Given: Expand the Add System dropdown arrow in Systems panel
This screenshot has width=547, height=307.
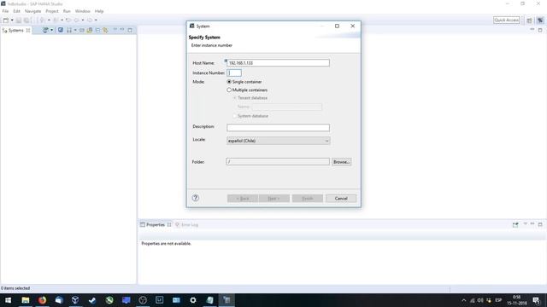Looking at the screenshot, I should pos(51,31).
